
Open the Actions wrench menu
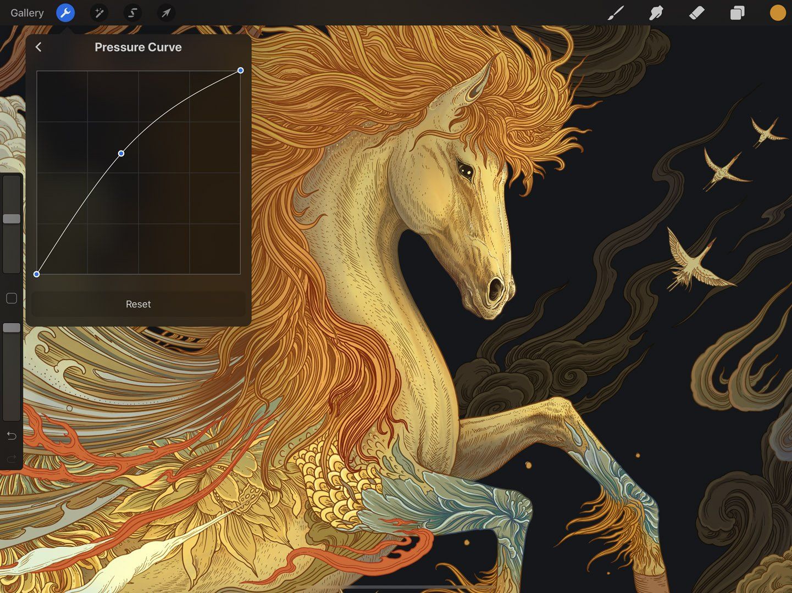point(65,13)
